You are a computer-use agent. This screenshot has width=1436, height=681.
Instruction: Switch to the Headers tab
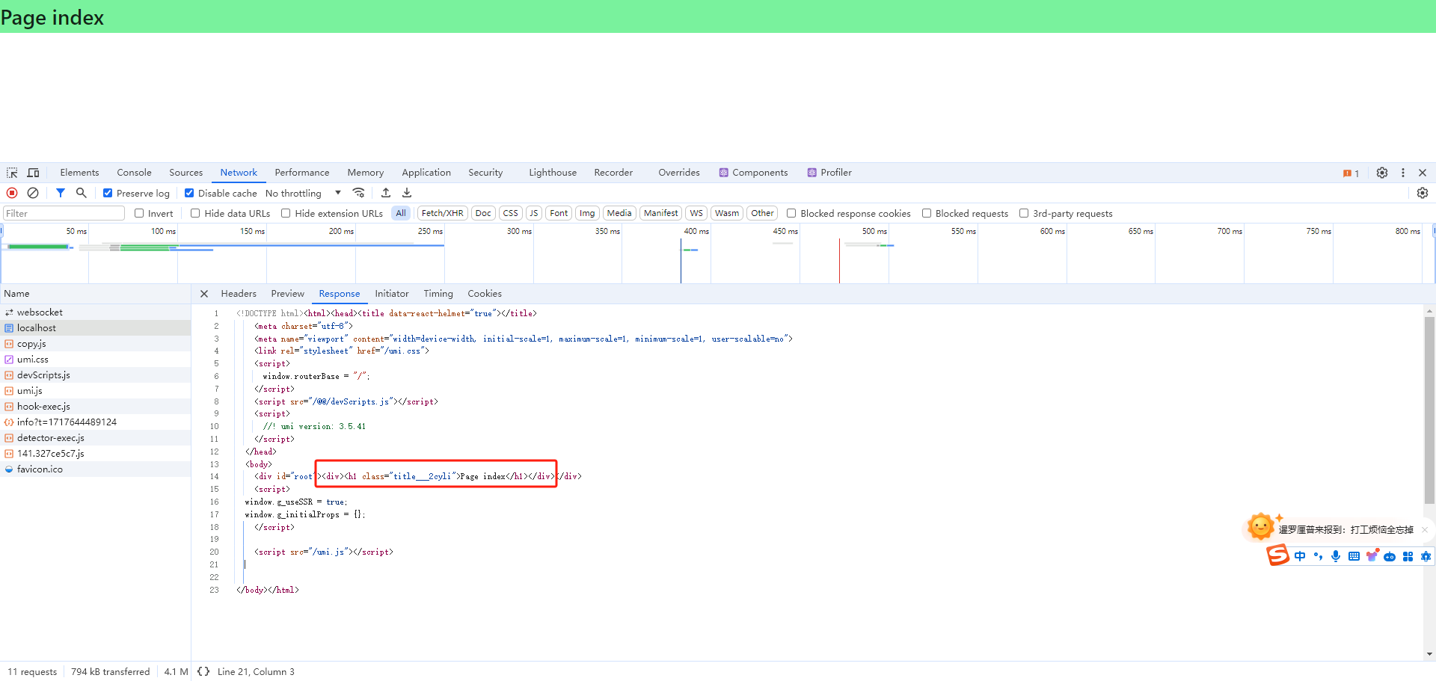[x=239, y=294]
